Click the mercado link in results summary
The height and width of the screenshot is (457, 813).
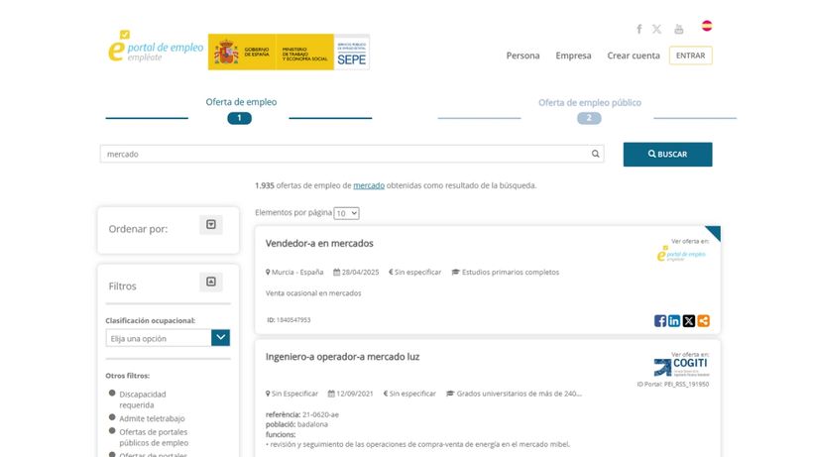[x=369, y=185]
